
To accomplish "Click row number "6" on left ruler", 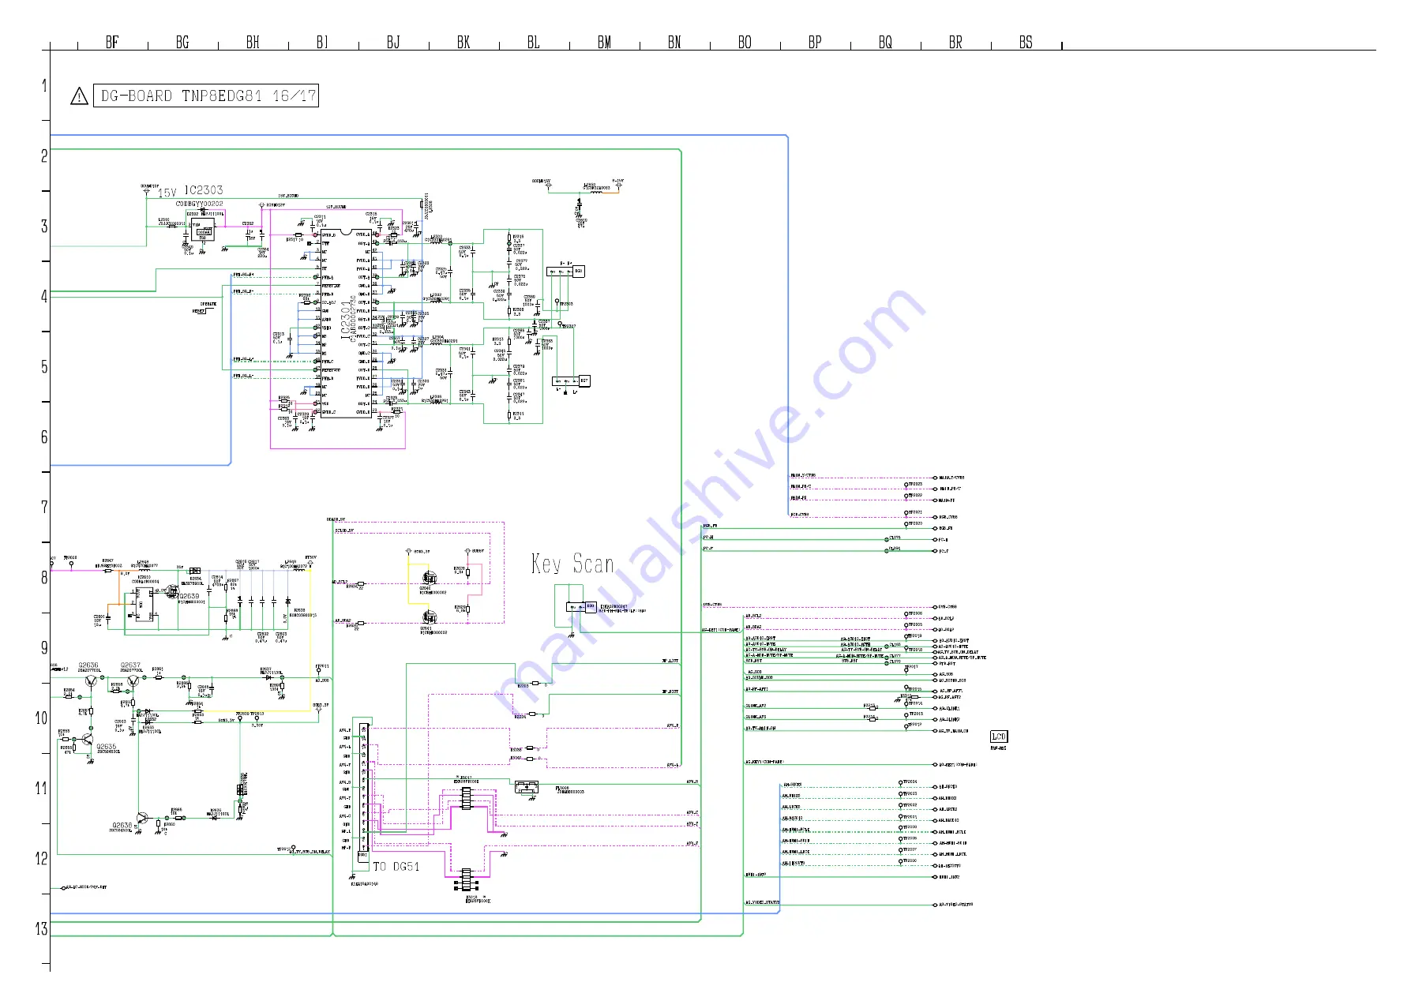I will coord(44,437).
